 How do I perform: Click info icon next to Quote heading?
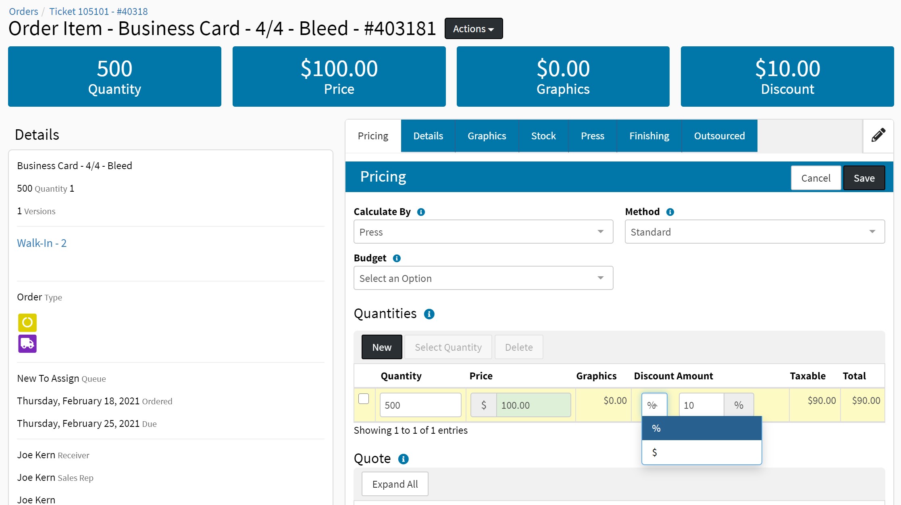(x=403, y=459)
